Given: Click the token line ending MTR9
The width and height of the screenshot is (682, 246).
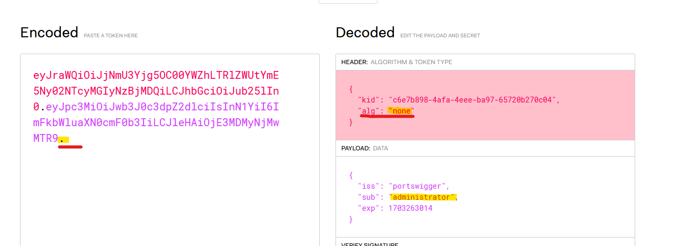Looking at the screenshot, I should pos(50,139).
